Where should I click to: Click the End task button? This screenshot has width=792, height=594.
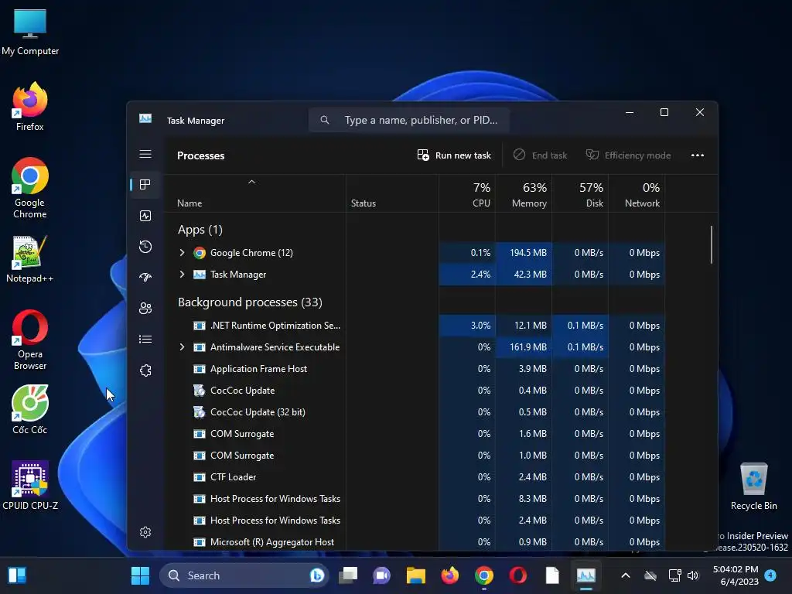[x=540, y=155]
